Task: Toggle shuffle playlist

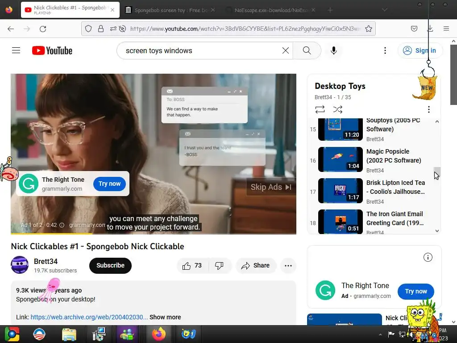Action: click(x=337, y=109)
